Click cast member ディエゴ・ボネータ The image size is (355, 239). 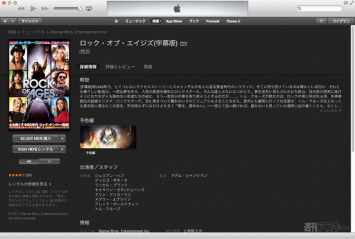point(111,180)
